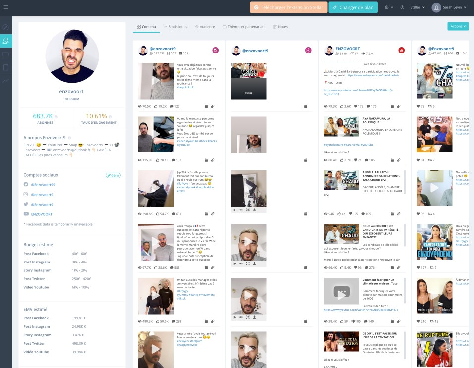Image resolution: width=474 pixels, height=368 pixels.
Task: Click the Gérer button in Comptes sociaux
Action: point(113,175)
